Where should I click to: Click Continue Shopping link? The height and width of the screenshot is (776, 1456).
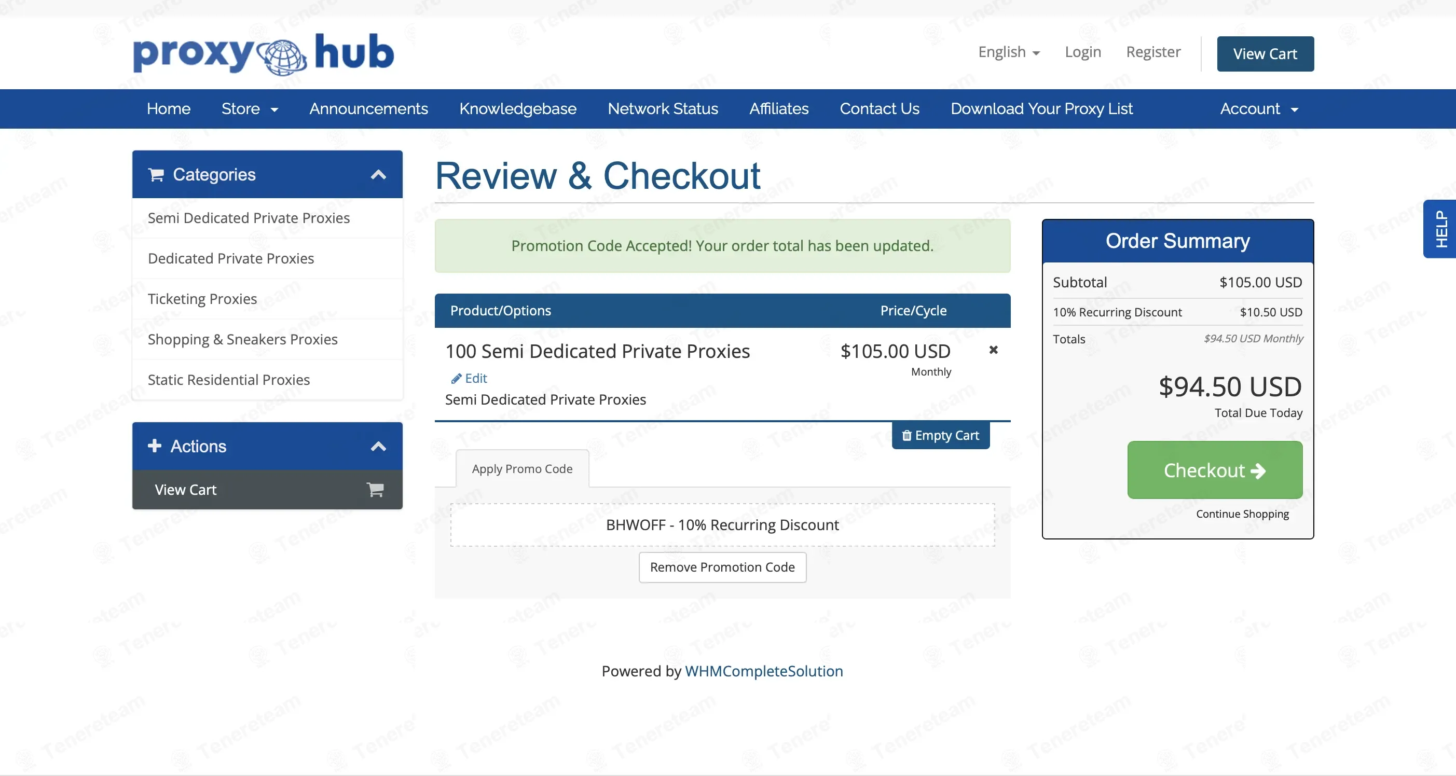1242,514
